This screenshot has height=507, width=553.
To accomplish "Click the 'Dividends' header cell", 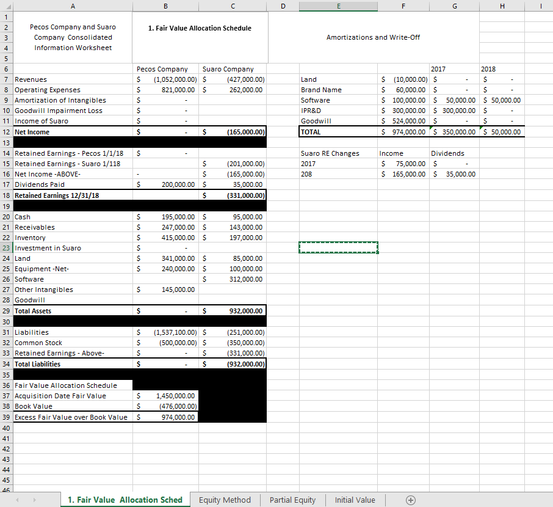I will pyautogui.click(x=454, y=153).
